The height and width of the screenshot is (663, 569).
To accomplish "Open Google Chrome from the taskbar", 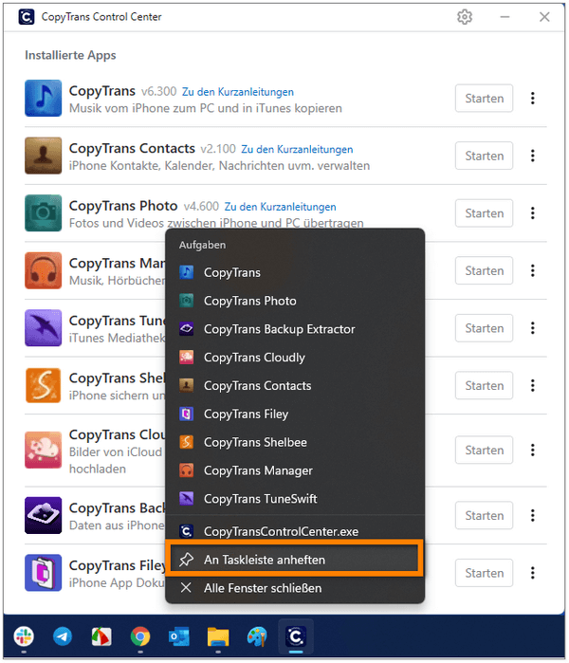I will click(x=140, y=636).
